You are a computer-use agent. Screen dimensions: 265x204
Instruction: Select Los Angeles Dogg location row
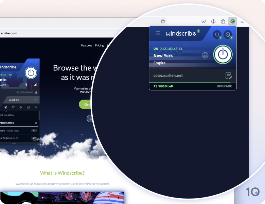[19, 138]
